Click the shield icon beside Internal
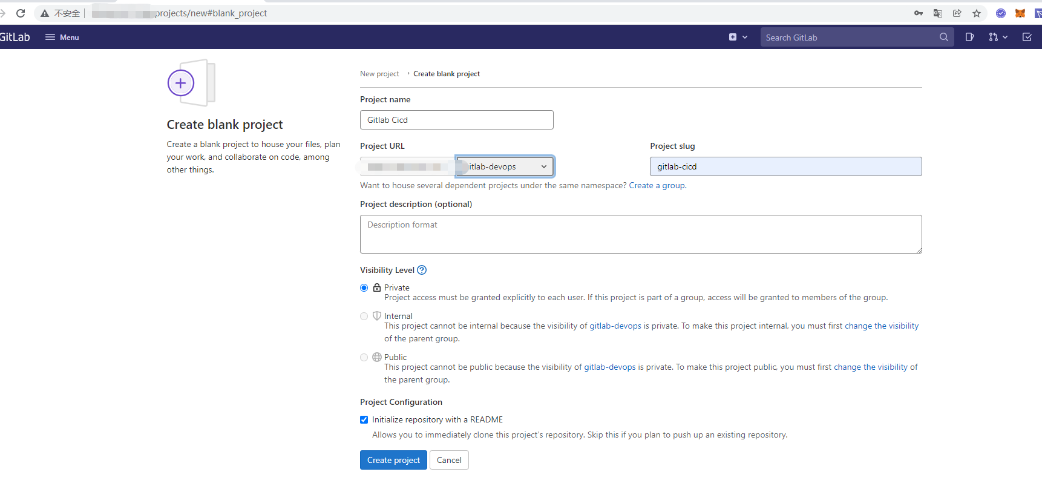 pyautogui.click(x=377, y=316)
